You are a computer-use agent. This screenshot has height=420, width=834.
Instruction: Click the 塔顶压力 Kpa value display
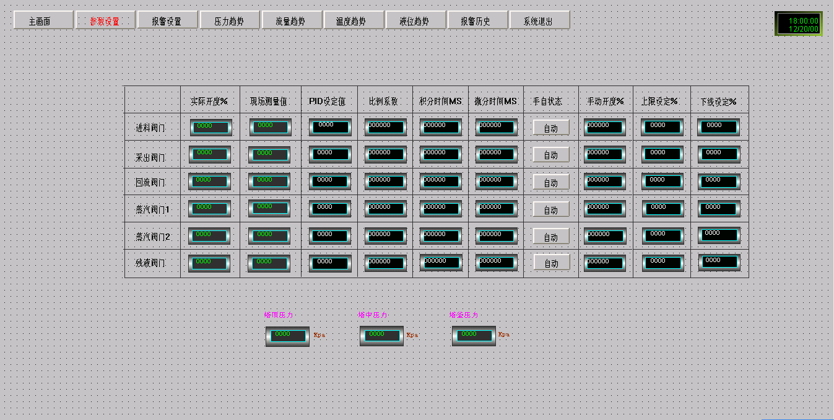point(287,336)
